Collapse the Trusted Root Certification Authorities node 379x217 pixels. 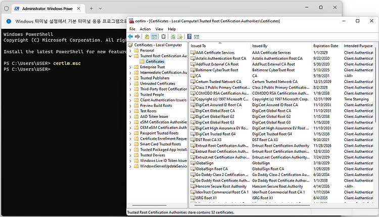click(x=130, y=56)
